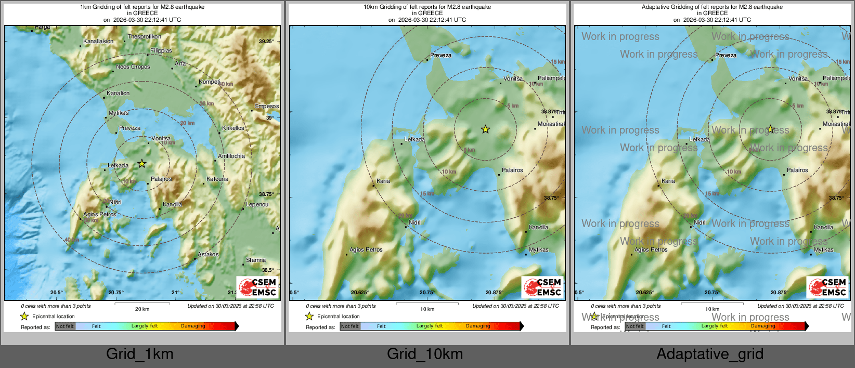The image size is (855, 368).
Task: Select the CSEM EMSC logo on the 10km map
Action: pos(542,287)
